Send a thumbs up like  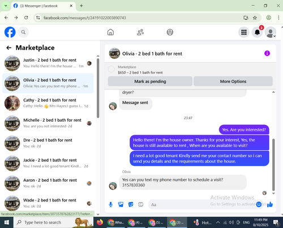click(270, 204)
